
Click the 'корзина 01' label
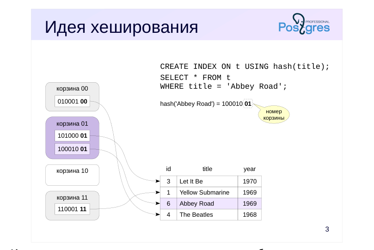pyautogui.click(x=72, y=124)
